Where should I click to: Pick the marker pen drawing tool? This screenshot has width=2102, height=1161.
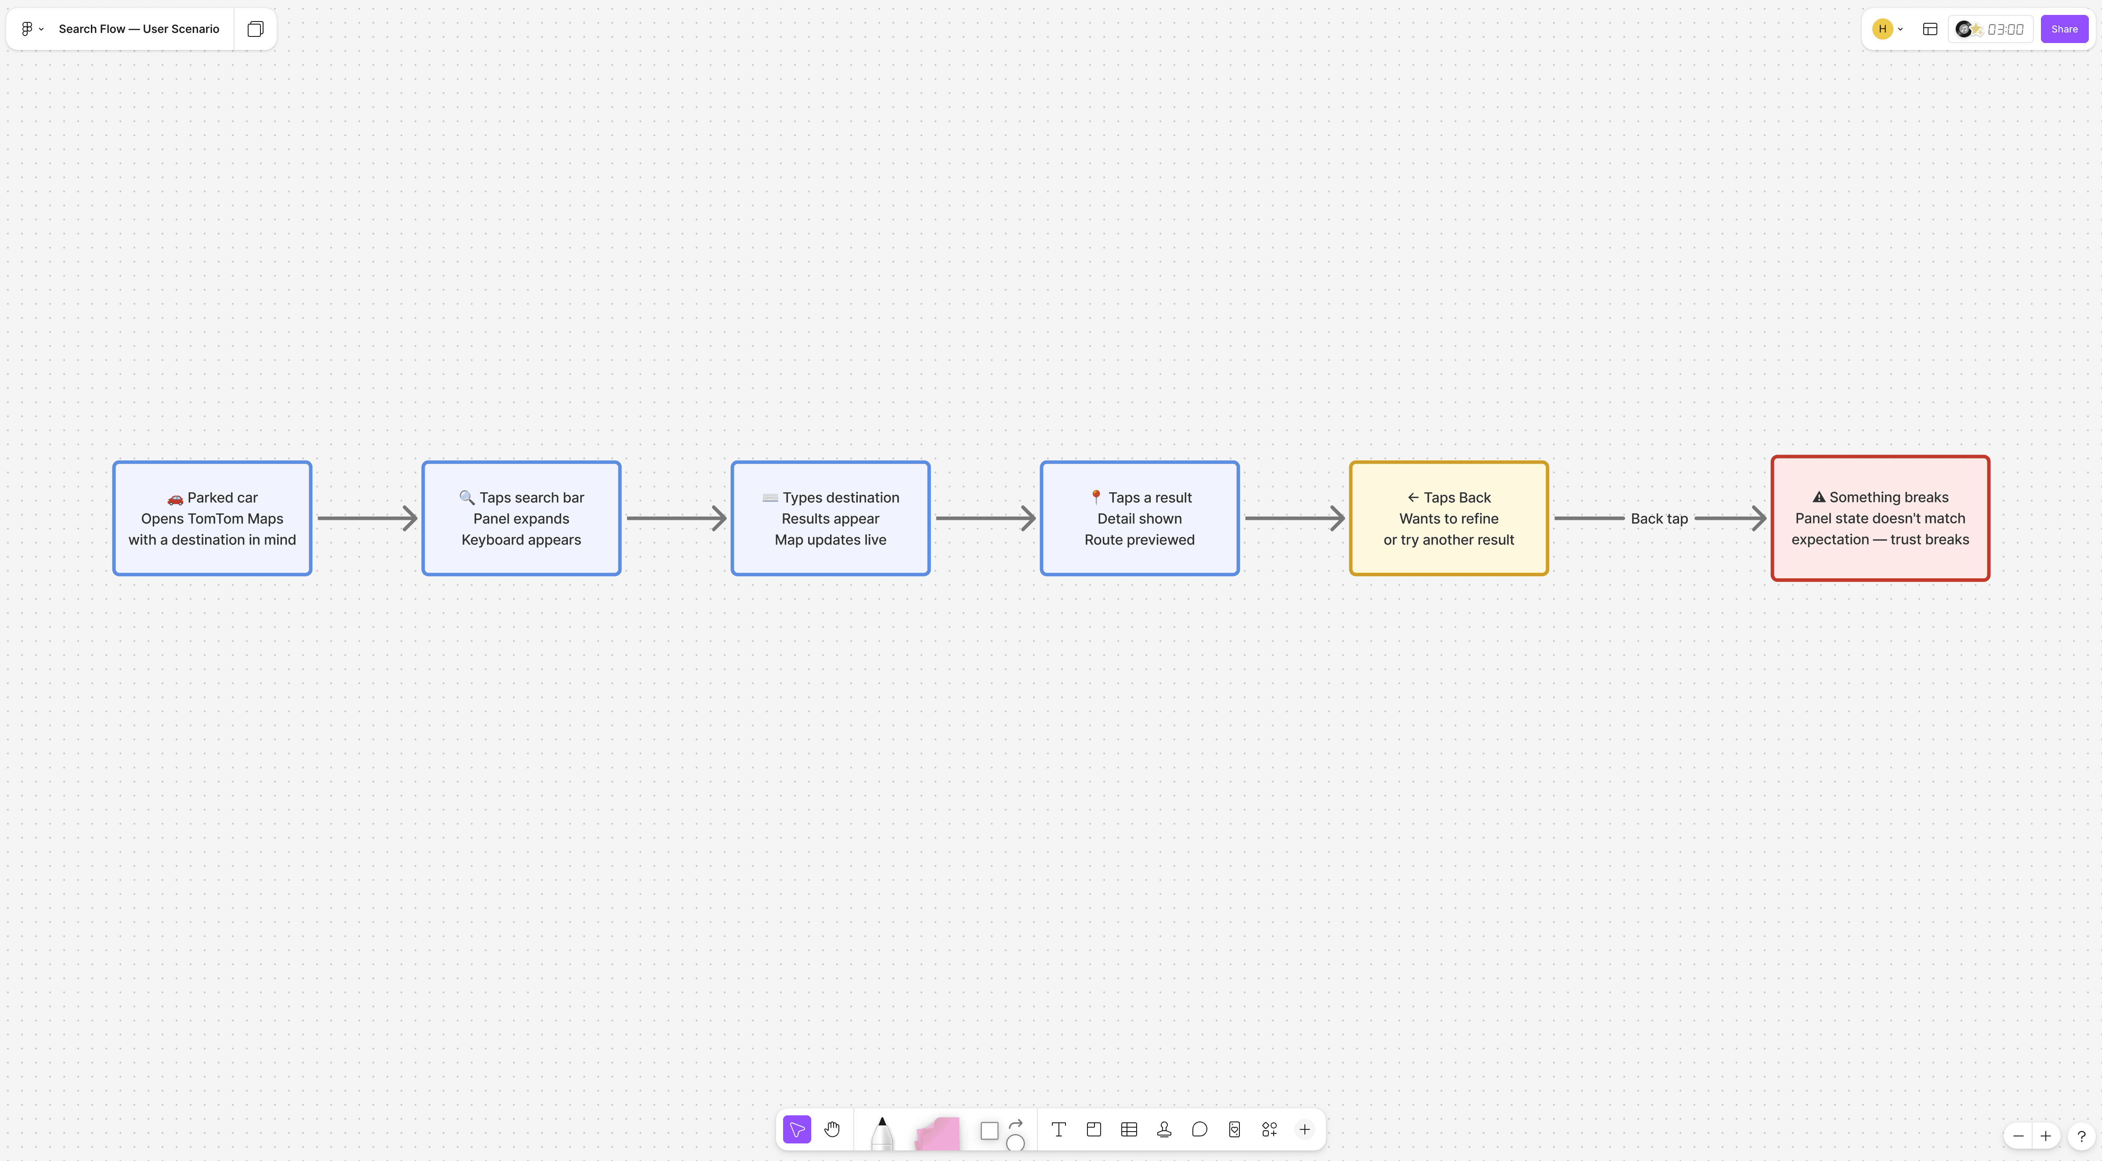coord(881,1132)
